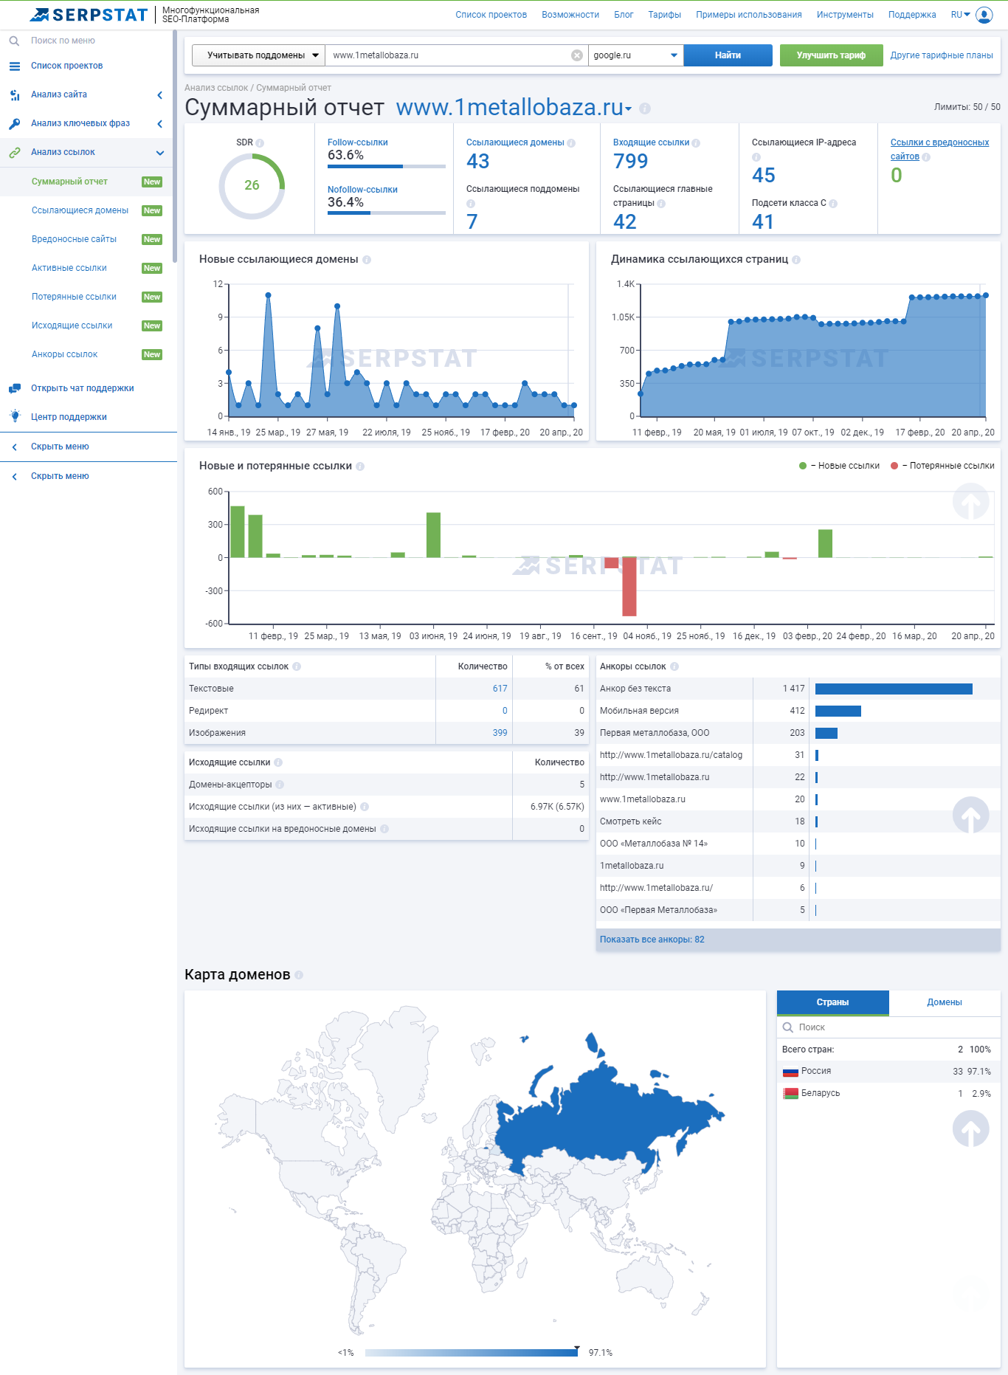Open Другие тарифные планы link
This screenshot has height=1375, width=1008.
(942, 55)
